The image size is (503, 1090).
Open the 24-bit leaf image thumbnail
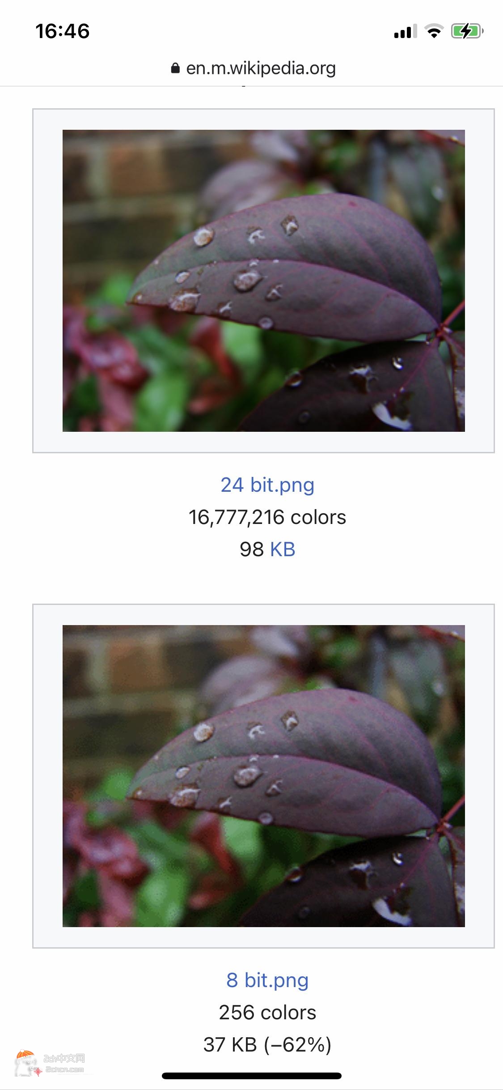click(264, 281)
